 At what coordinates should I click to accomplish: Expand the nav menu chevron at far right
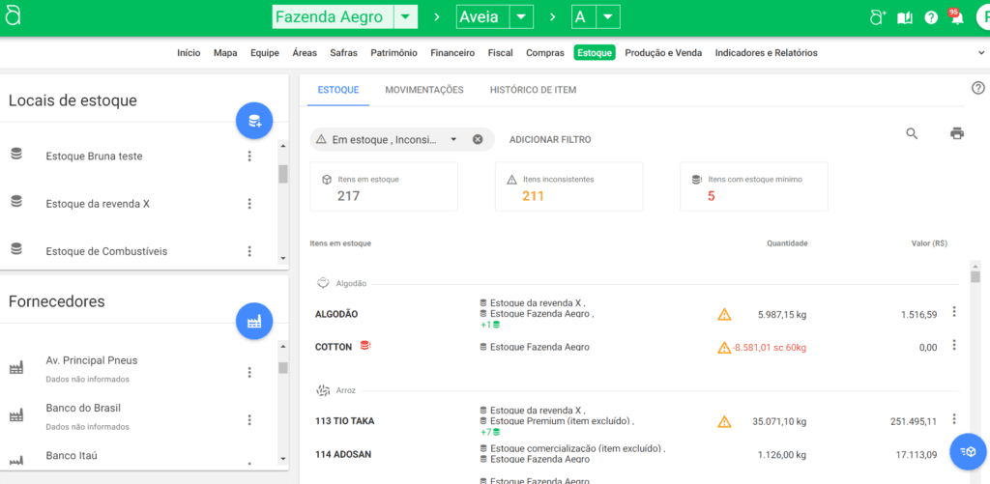click(980, 54)
